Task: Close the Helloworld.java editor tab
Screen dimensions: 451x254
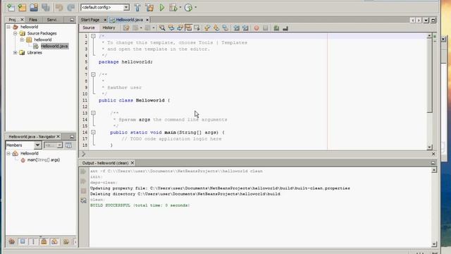Action: click(147, 20)
